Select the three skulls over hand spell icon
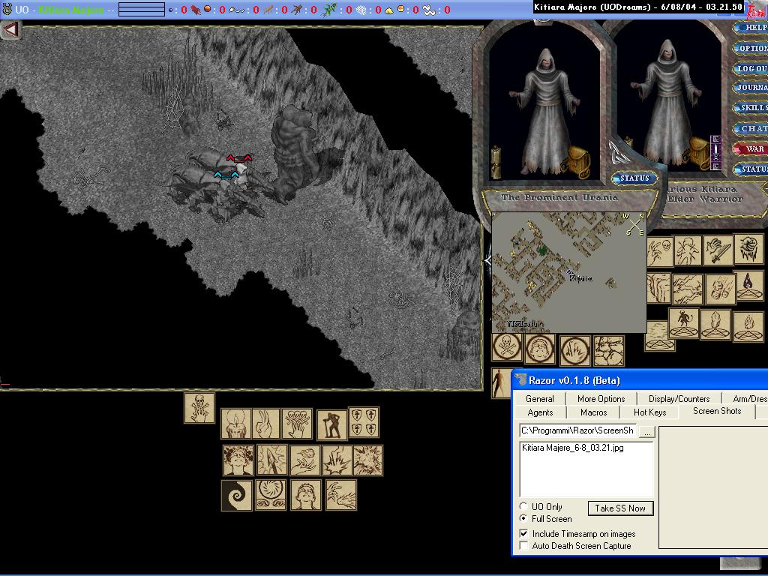768x576 pixels. pos(297,424)
